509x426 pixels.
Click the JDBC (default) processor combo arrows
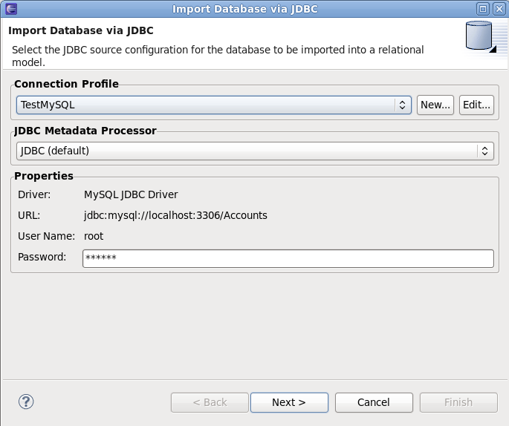[484, 151]
